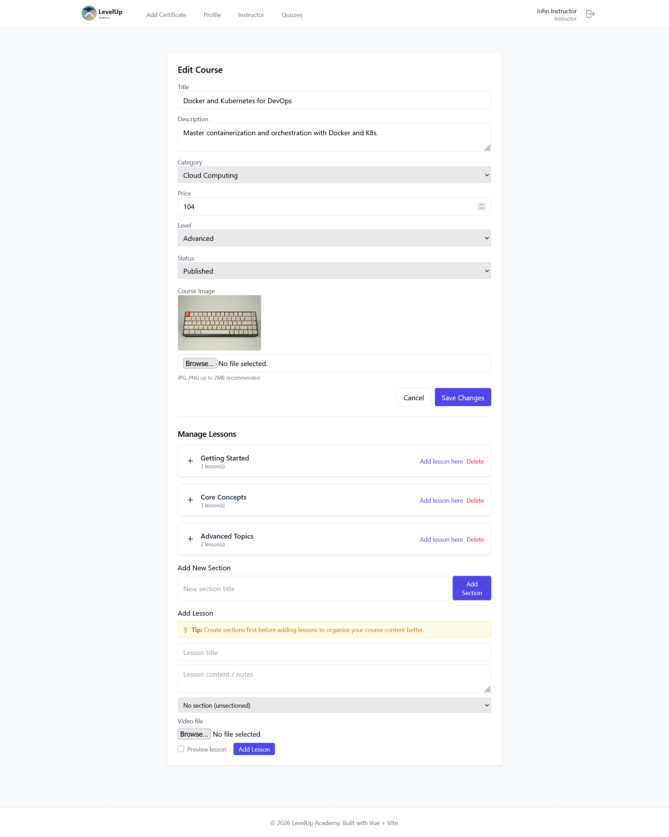Image resolution: width=669 pixels, height=837 pixels.
Task: Click the LevelUp Academy logo icon
Action: [x=89, y=14]
